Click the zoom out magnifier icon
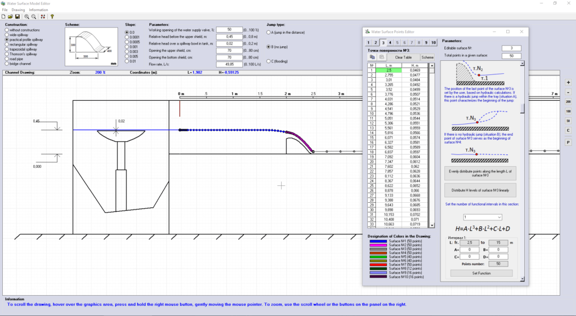The height and width of the screenshot is (316, 576). (x=33, y=16)
